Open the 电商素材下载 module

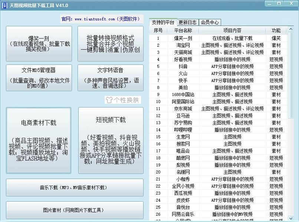(39, 140)
